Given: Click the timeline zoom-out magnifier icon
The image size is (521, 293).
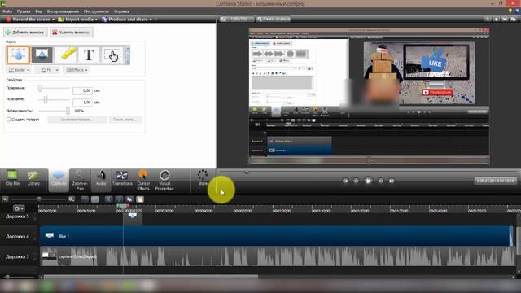Looking at the screenshot, I should tap(5, 199).
